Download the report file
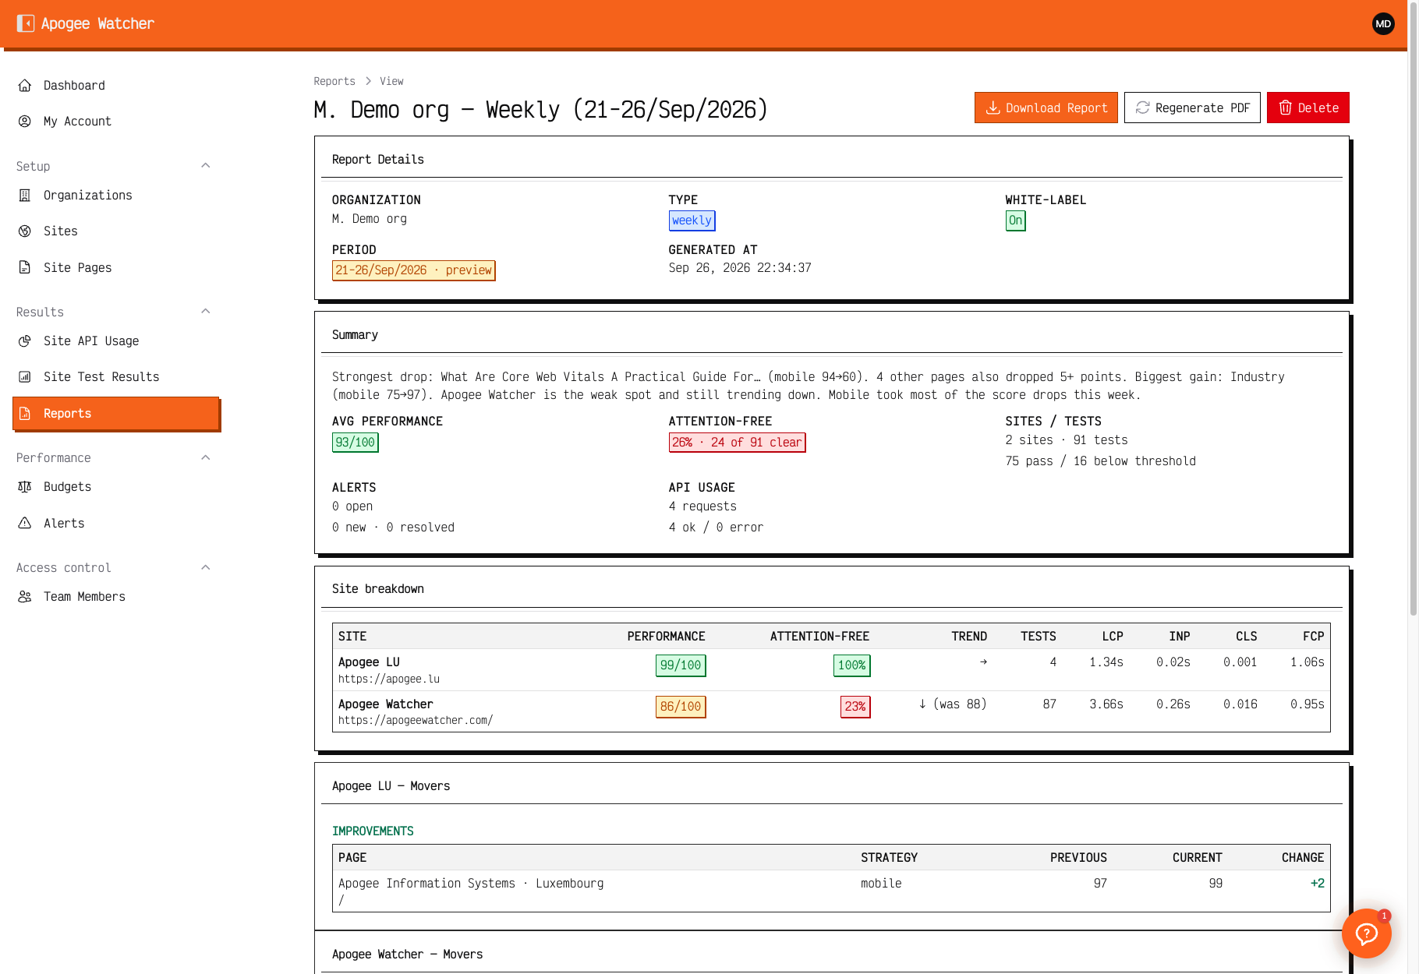 coord(1046,108)
